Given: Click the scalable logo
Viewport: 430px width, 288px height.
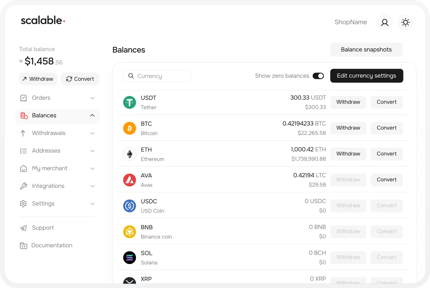Looking at the screenshot, I should [x=43, y=20].
